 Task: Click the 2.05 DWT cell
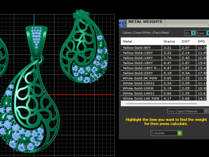tap(188, 89)
